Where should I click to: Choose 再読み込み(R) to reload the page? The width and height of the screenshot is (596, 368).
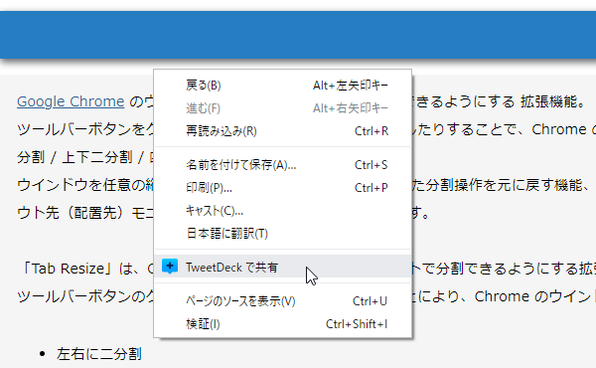click(283, 131)
